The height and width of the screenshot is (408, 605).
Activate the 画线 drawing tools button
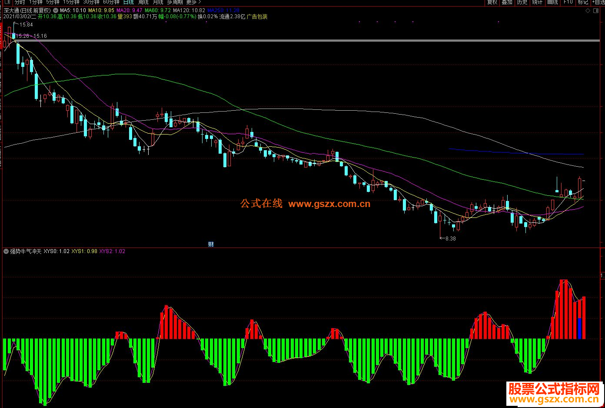point(552,2)
